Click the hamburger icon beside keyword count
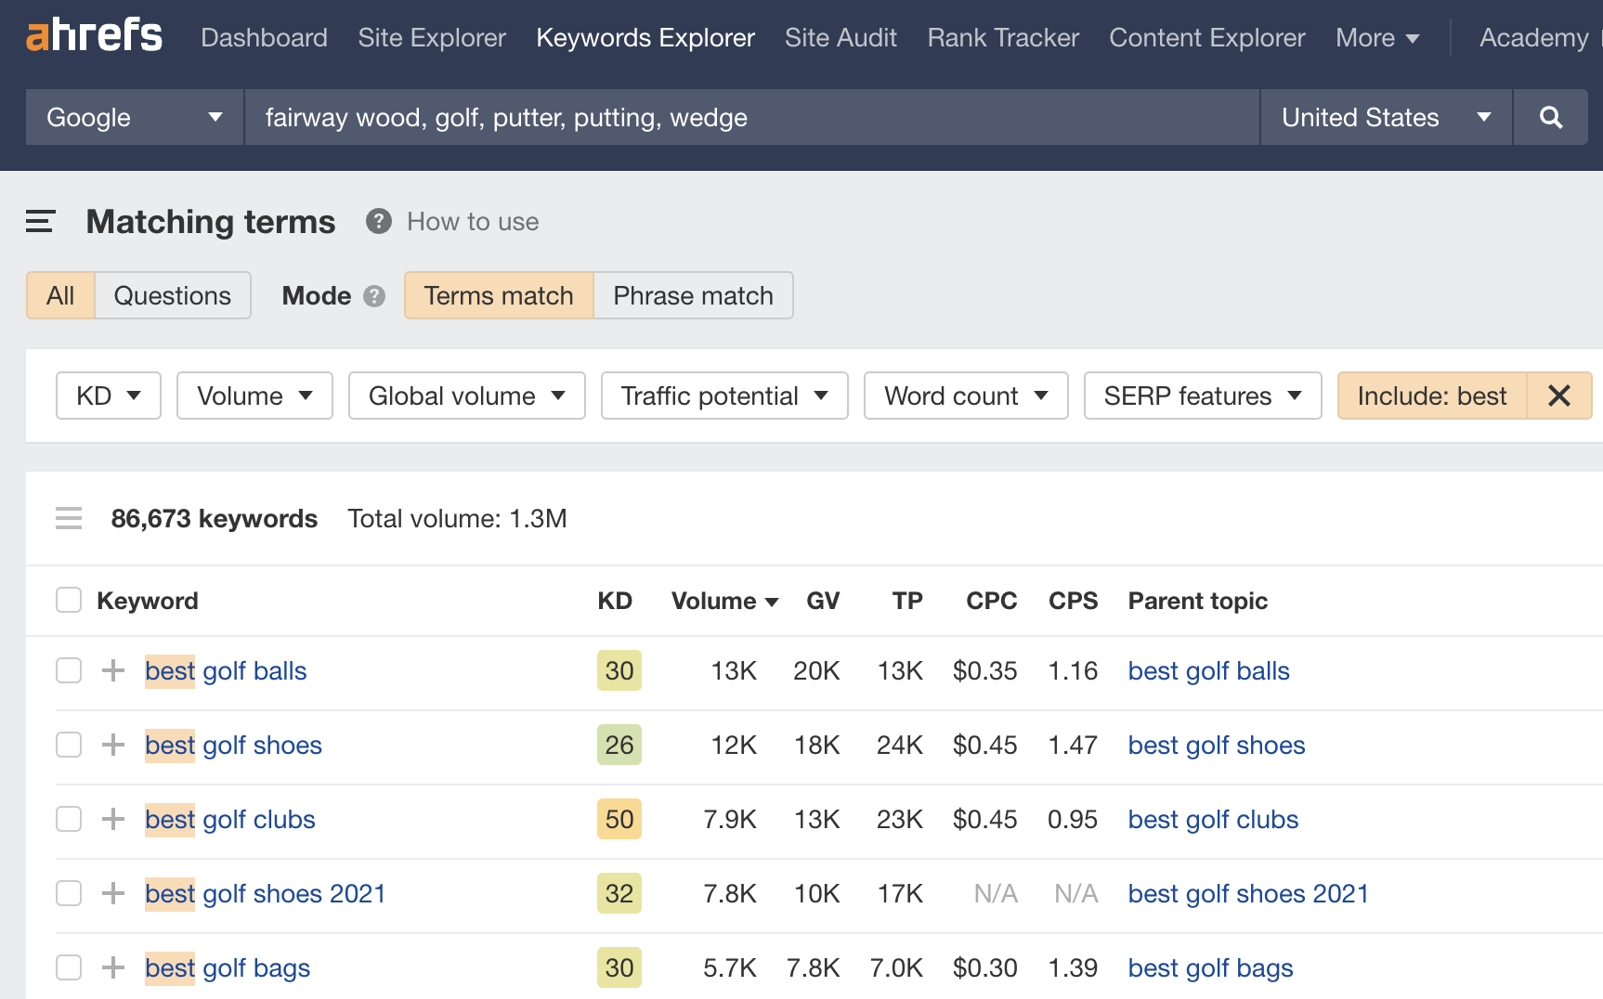Viewport: 1603px width, 999px height. [69, 518]
